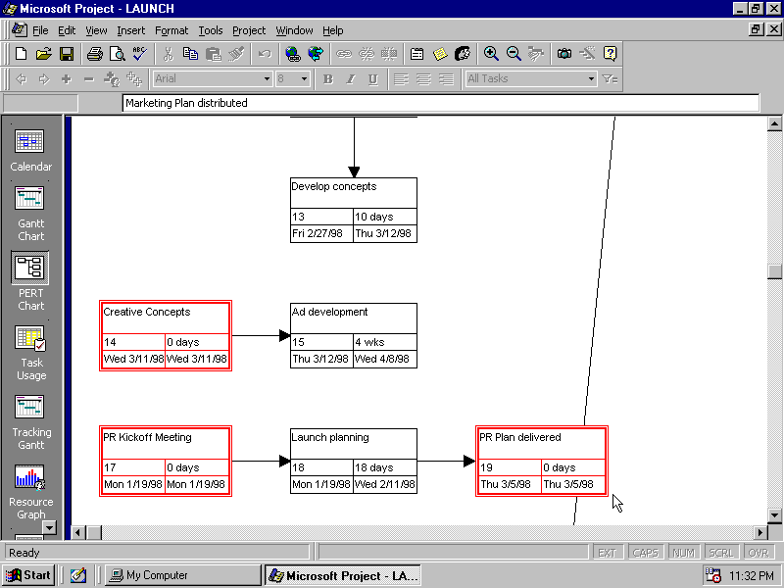
Task: Click the Marketing Plan distributed entry field
Action: [440, 103]
